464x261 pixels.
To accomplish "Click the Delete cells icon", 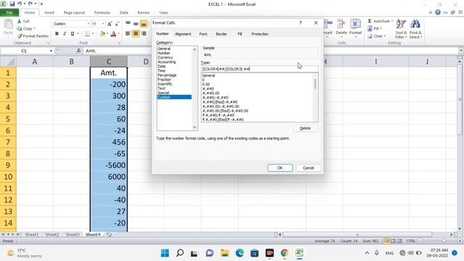I will coord(341,24).
